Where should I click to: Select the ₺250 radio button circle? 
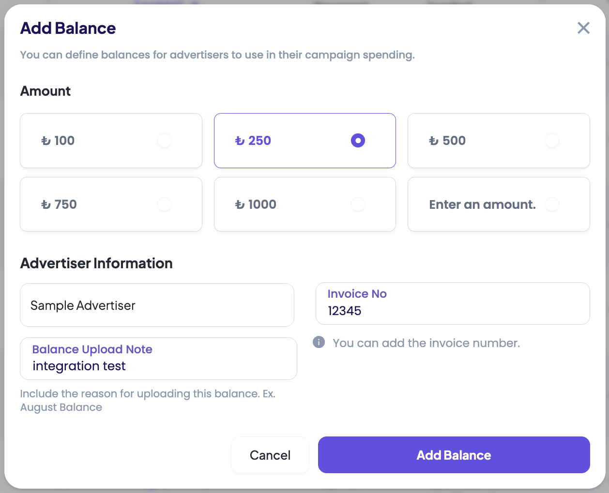(358, 141)
